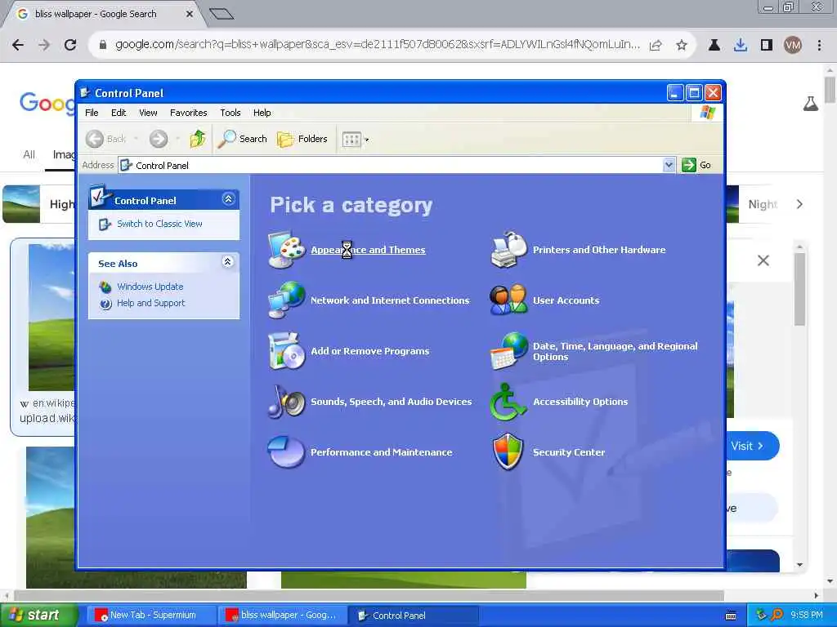Click the green Go button
The image size is (837, 627).
(696, 165)
